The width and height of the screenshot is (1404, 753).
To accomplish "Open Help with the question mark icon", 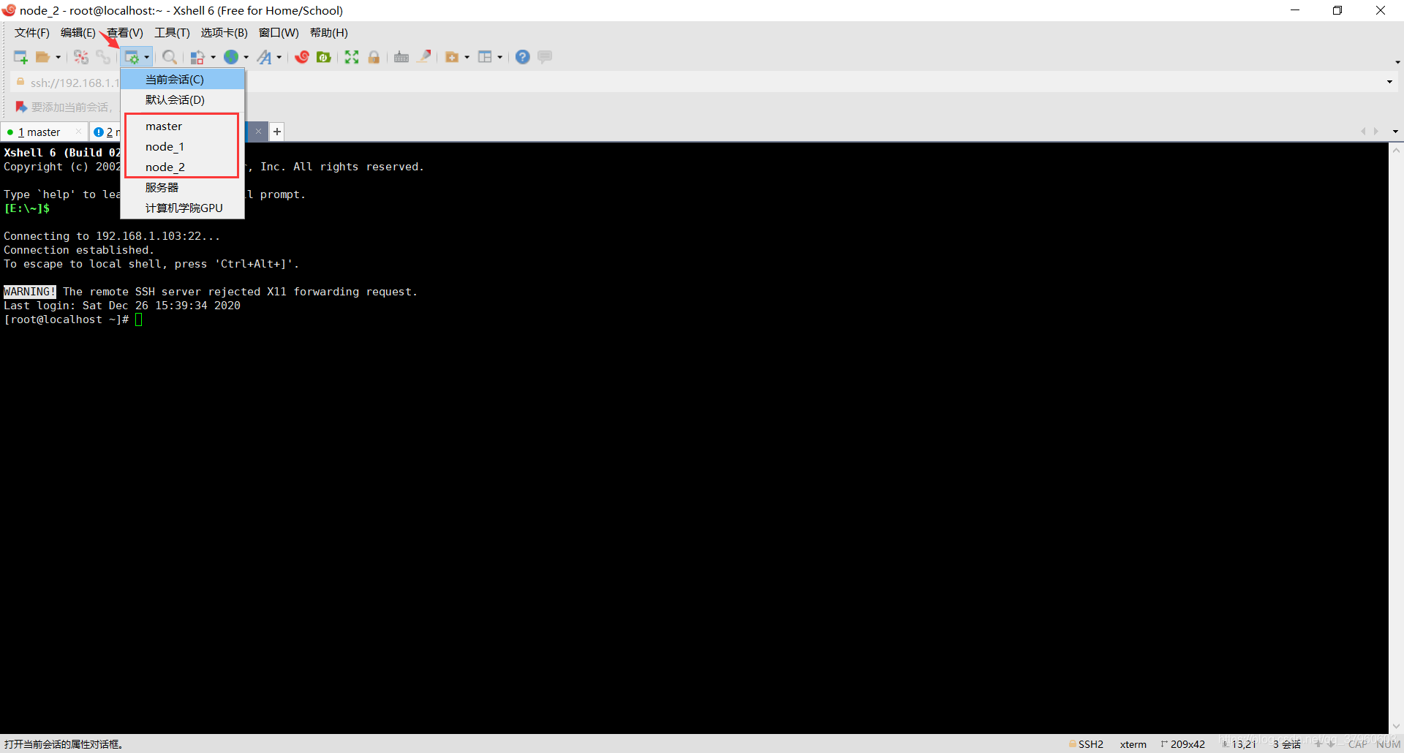I will (x=522, y=57).
